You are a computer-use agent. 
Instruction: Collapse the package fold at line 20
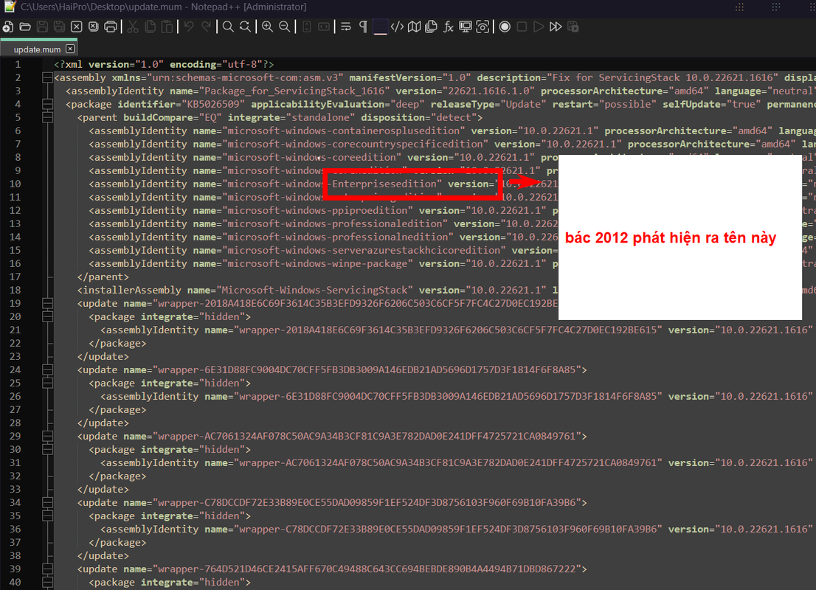coord(47,317)
